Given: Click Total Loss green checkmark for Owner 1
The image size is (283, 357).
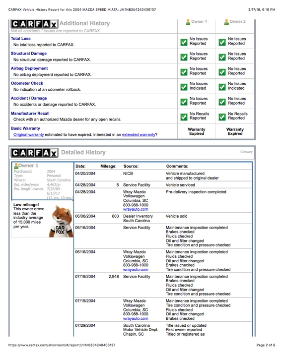Looking at the screenshot, I should [x=184, y=42].
